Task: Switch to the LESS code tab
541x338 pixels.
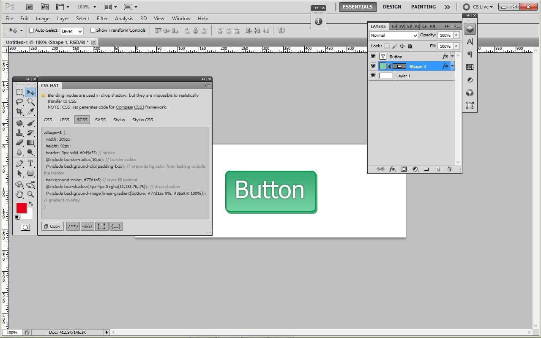Action: pos(64,120)
